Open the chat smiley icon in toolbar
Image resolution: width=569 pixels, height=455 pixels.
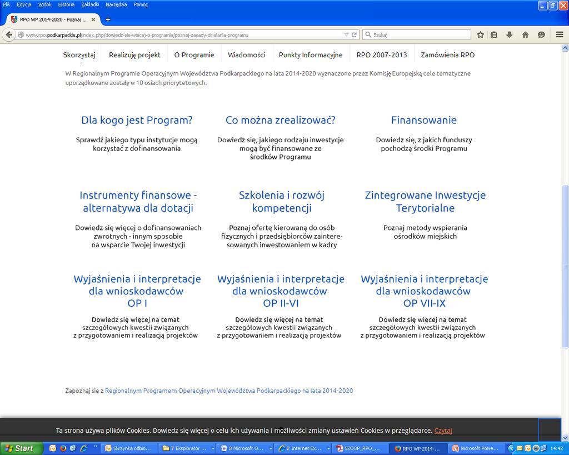pos(541,35)
